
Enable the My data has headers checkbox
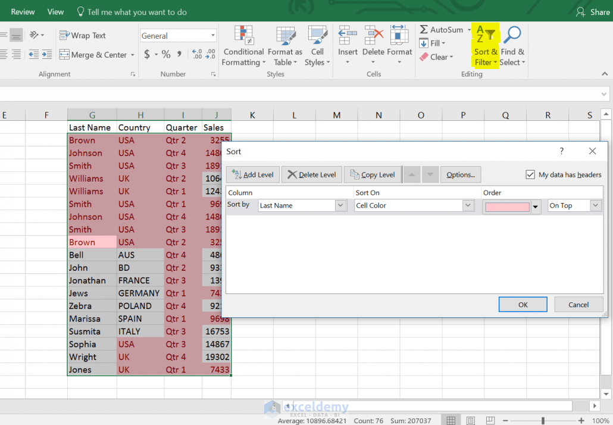pos(530,174)
